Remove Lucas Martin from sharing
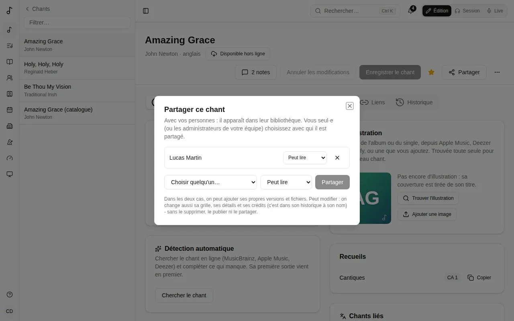This screenshot has width=514, height=321. 337,158
